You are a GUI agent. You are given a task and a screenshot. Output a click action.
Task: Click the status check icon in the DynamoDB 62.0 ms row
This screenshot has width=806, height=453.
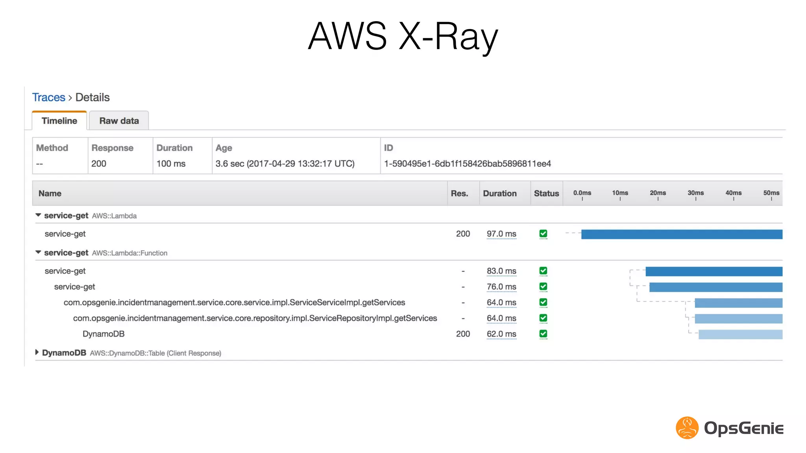point(543,333)
